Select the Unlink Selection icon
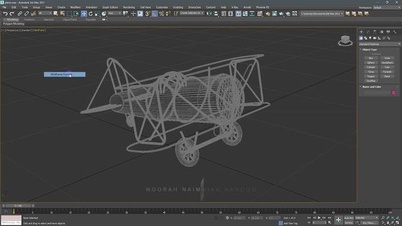The height and width of the screenshot is (226, 402). [x=26, y=14]
